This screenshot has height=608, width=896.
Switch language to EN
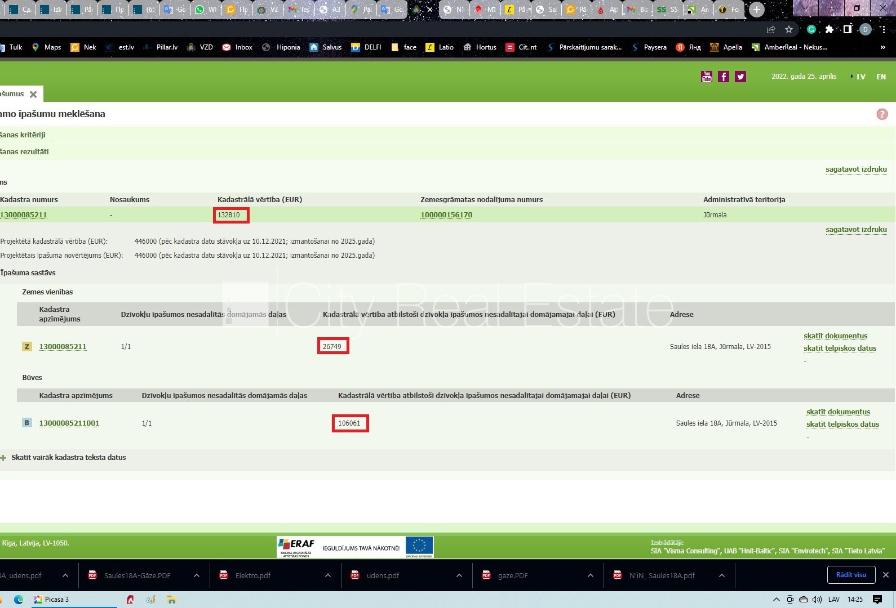(x=881, y=77)
